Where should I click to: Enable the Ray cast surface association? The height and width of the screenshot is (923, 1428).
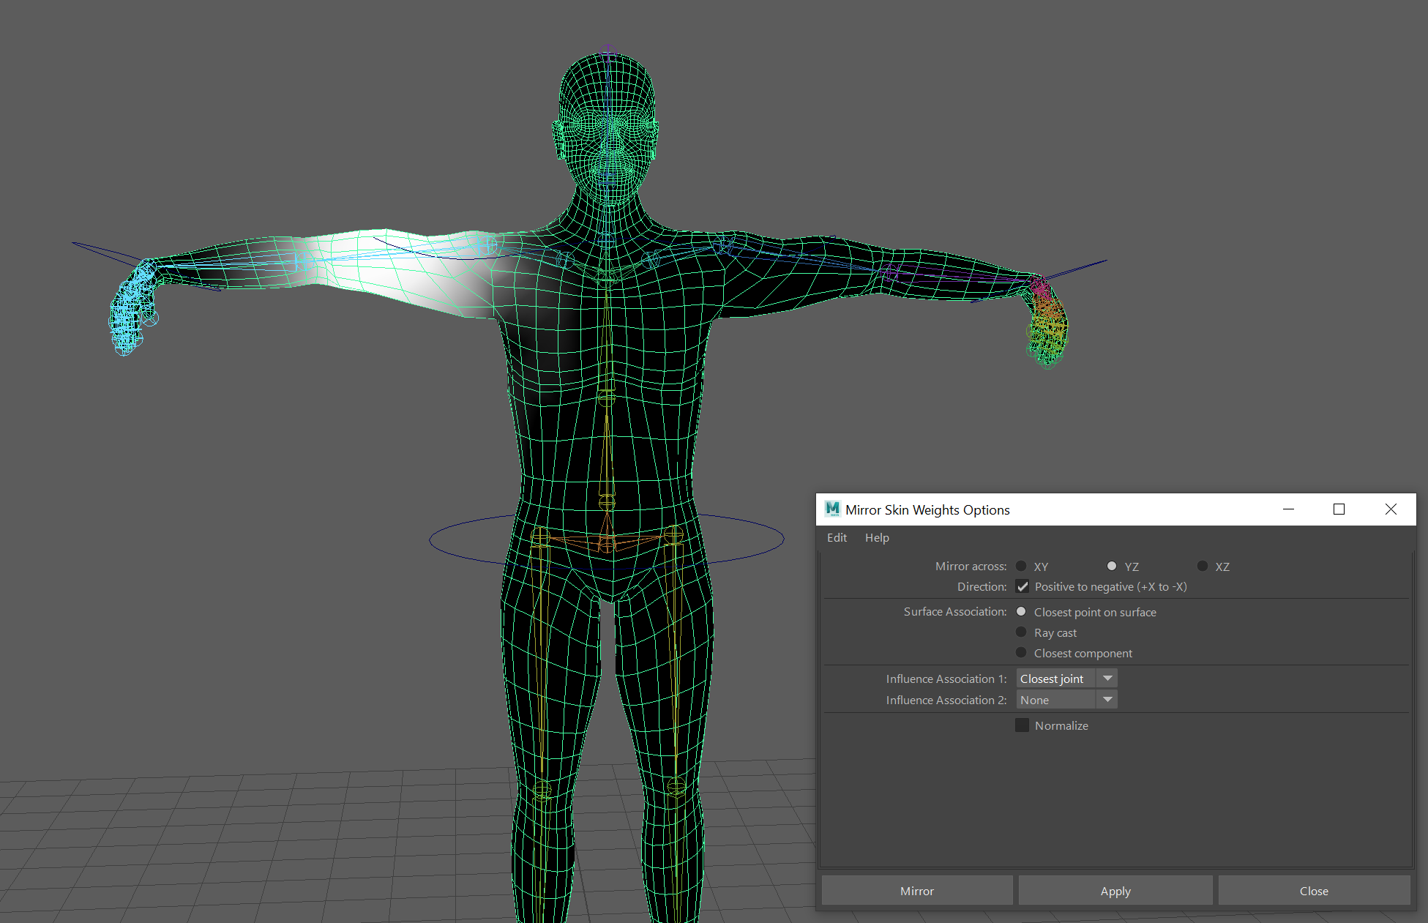(1022, 632)
